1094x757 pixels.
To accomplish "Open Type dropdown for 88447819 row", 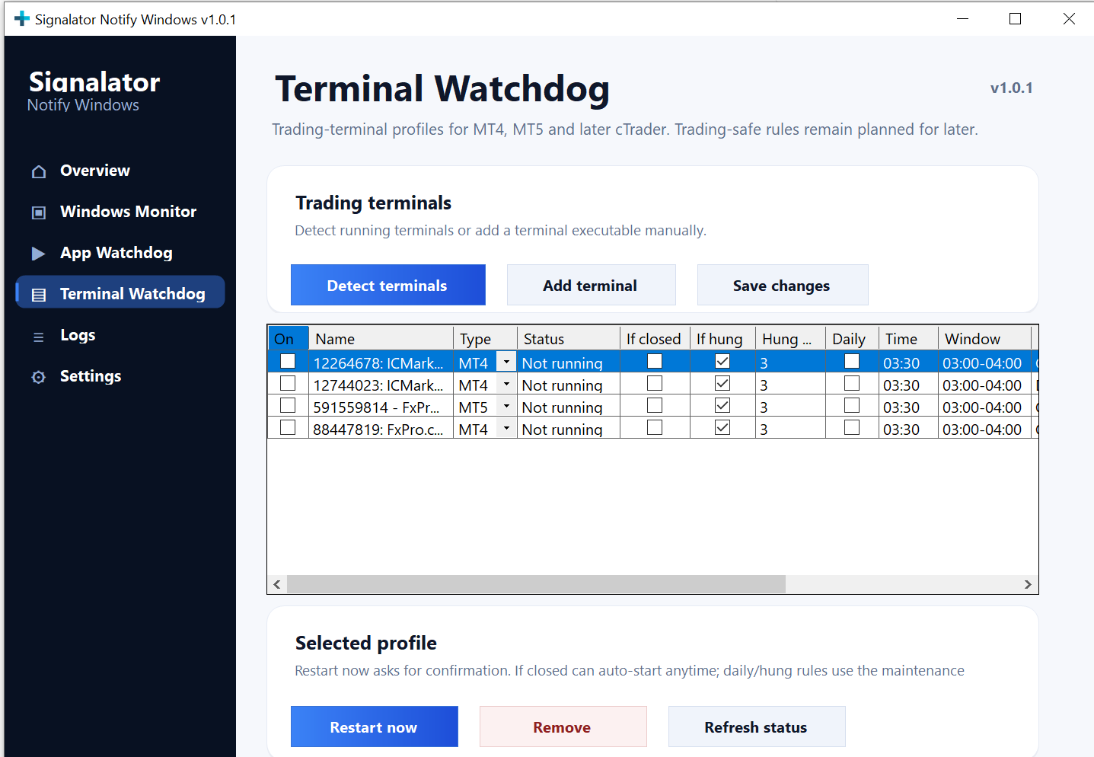I will (x=506, y=428).
